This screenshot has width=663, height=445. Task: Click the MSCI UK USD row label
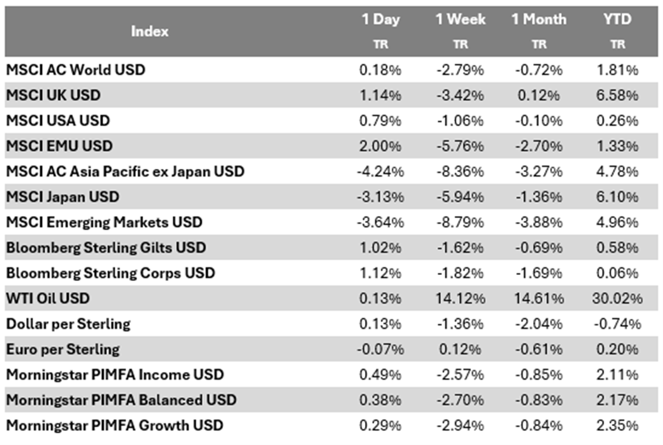tap(53, 95)
